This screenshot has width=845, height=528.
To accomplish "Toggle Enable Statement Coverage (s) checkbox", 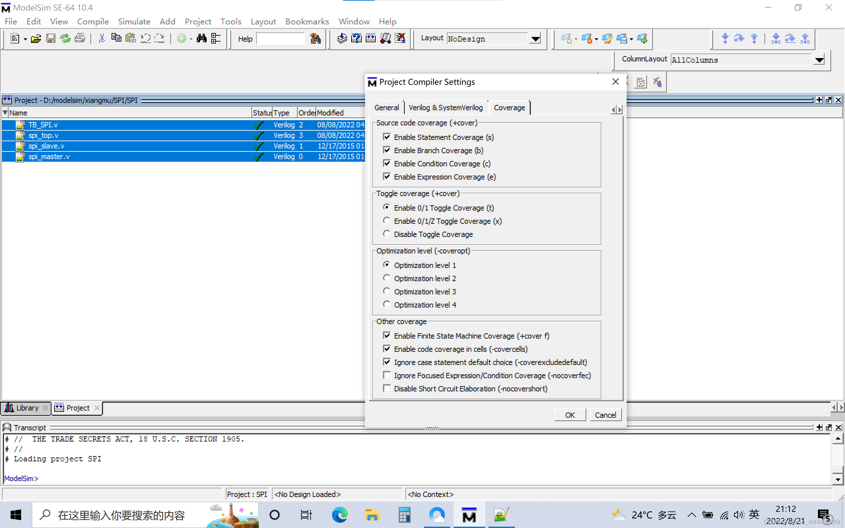I will (x=387, y=137).
